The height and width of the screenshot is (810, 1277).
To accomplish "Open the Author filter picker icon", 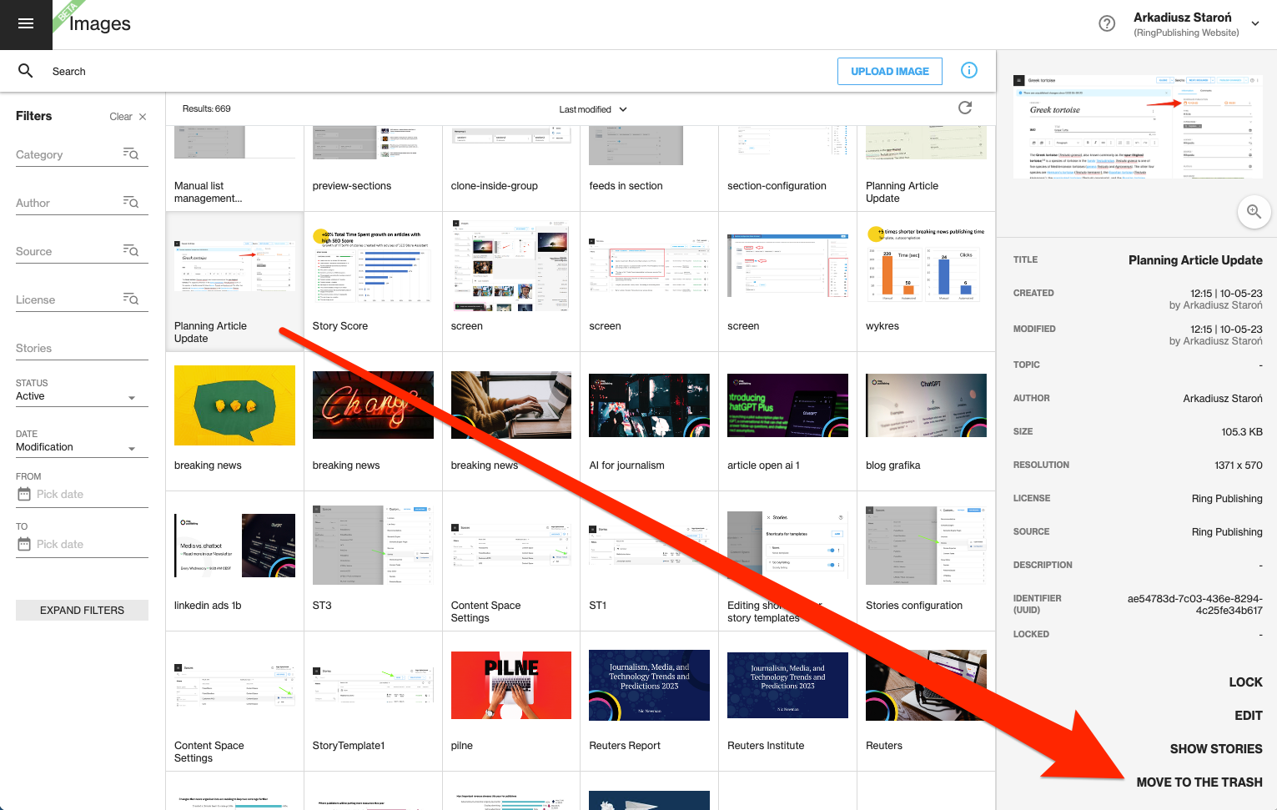I will [x=131, y=202].
